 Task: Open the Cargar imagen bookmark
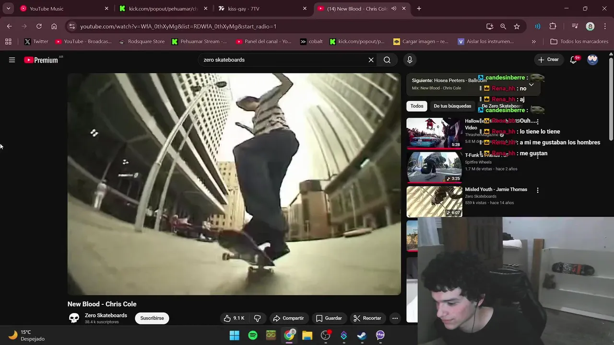421,42
